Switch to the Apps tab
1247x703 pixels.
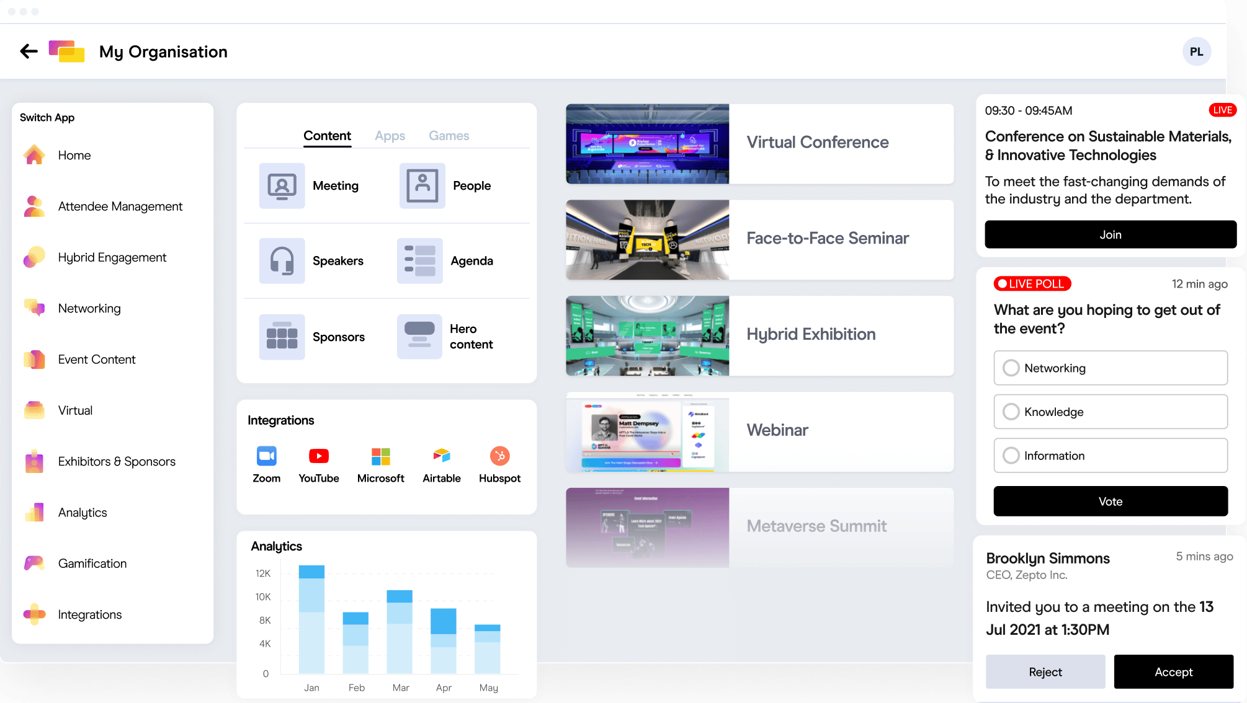tap(390, 135)
